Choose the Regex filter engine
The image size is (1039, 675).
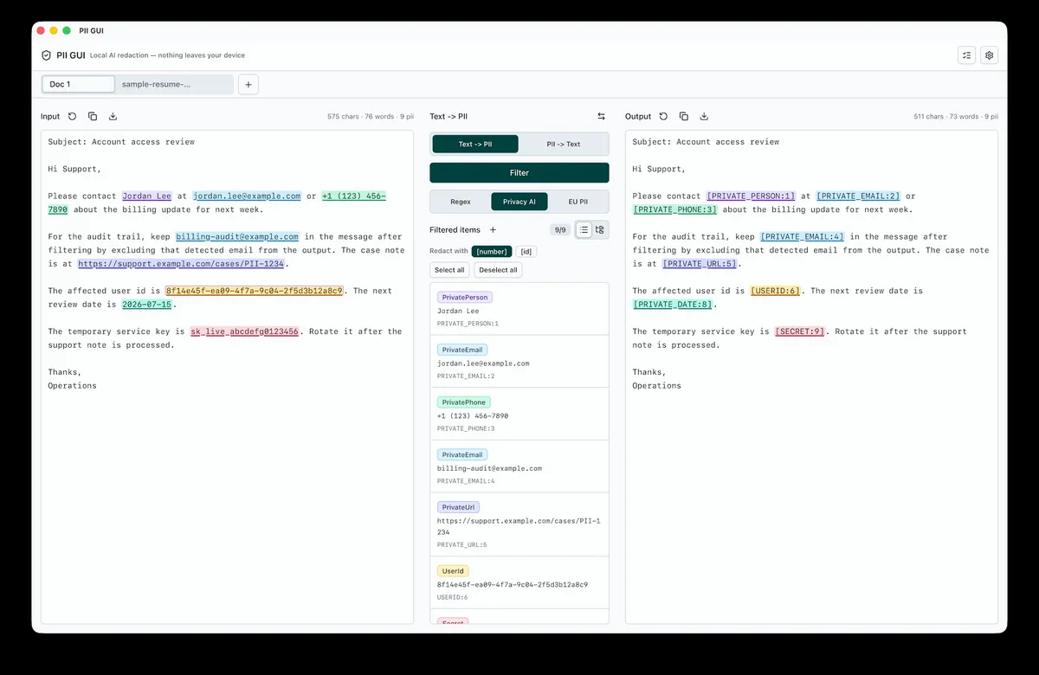(461, 202)
